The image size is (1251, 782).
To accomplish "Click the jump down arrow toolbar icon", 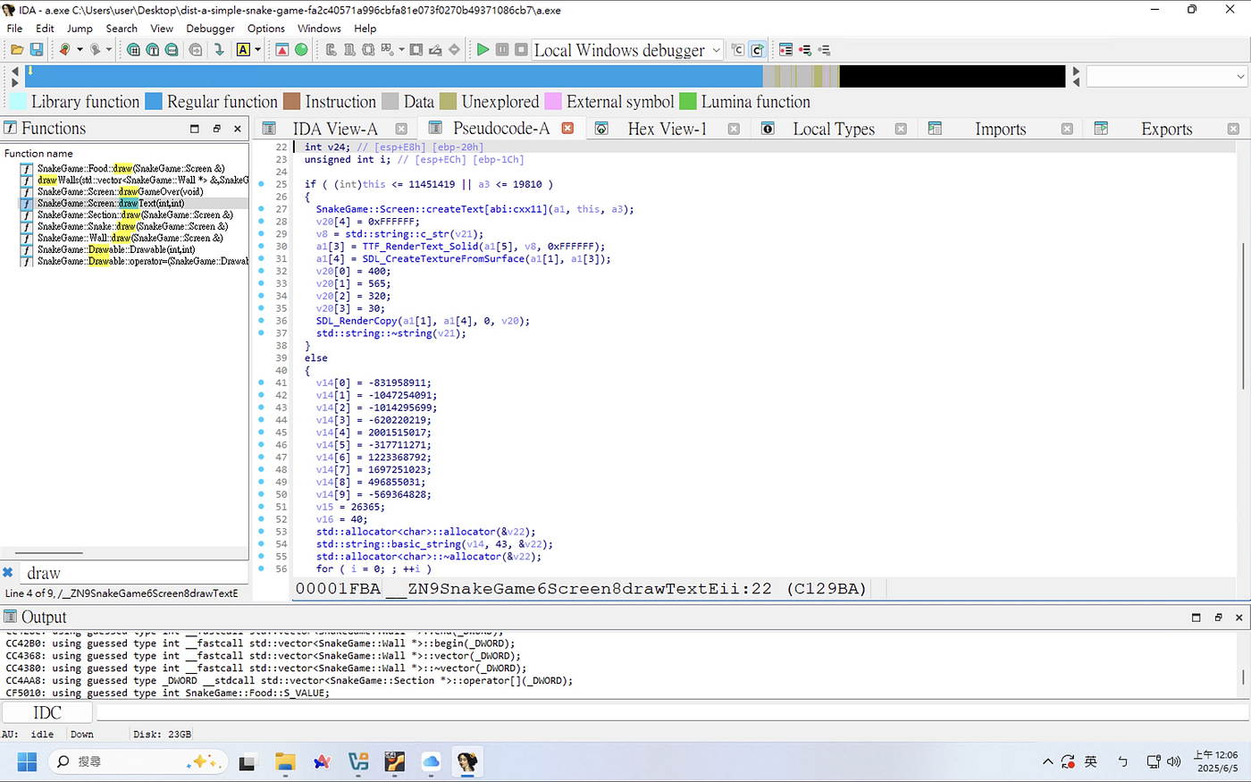I will pos(219,50).
